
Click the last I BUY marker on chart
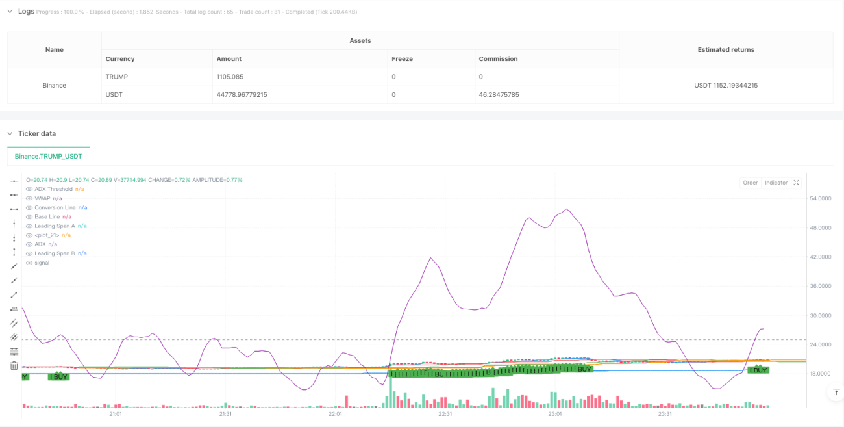[758, 370]
